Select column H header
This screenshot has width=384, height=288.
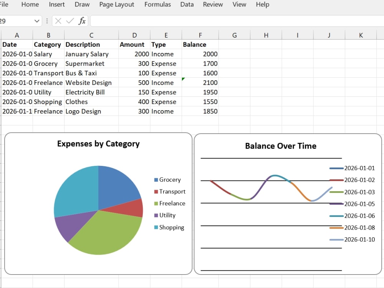[266, 35]
